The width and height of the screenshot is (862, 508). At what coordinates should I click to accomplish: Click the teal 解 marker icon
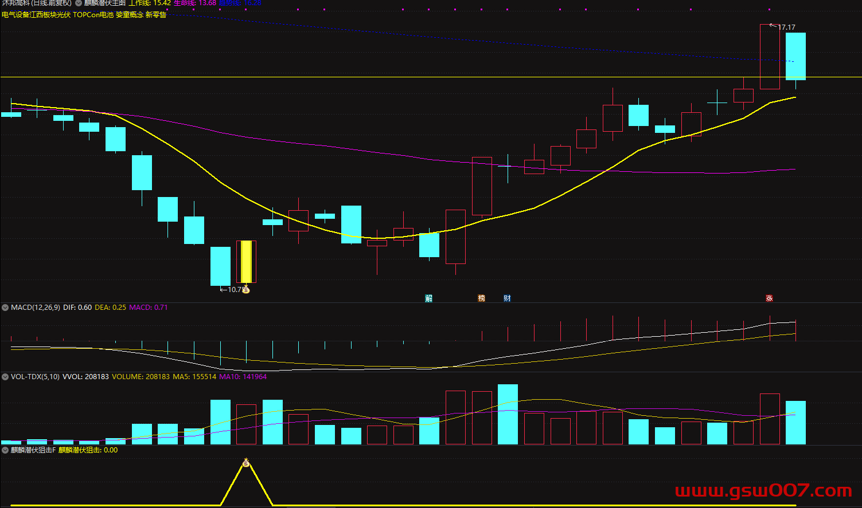[428, 298]
